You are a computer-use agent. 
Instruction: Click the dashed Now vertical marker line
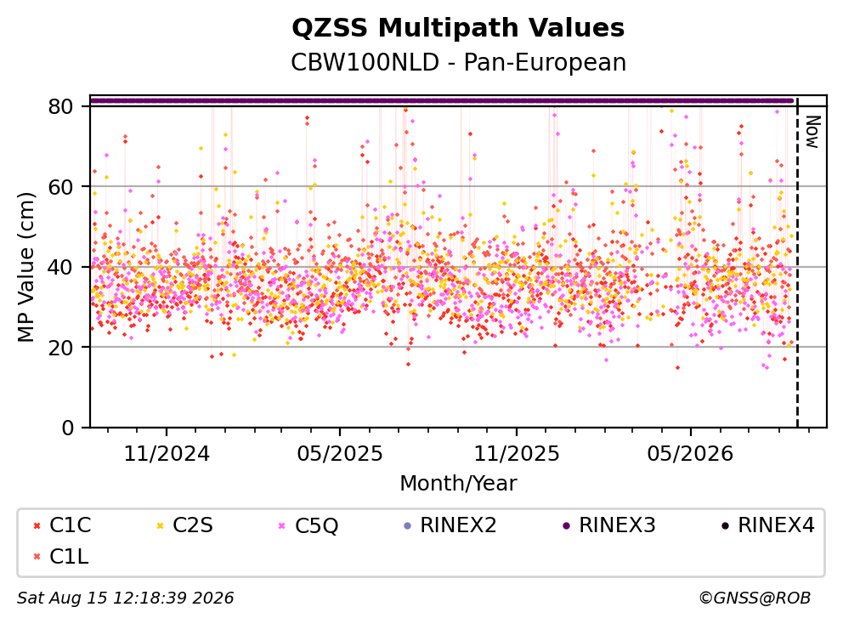pos(797,262)
